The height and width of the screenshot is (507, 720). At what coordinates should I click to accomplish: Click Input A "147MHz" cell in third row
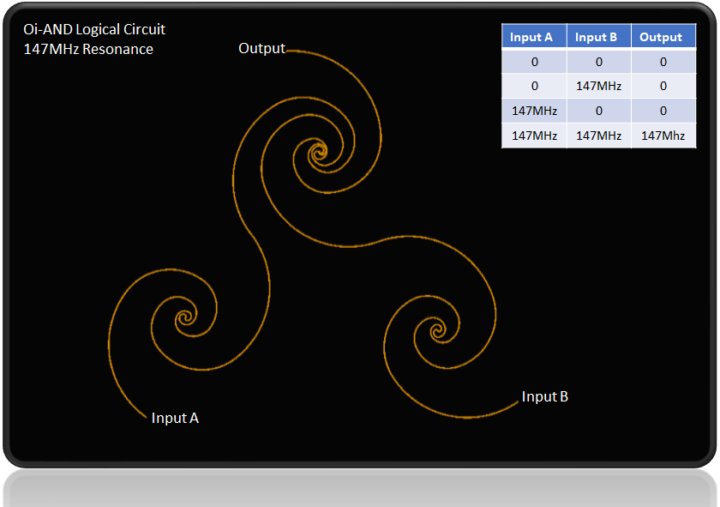tap(534, 111)
